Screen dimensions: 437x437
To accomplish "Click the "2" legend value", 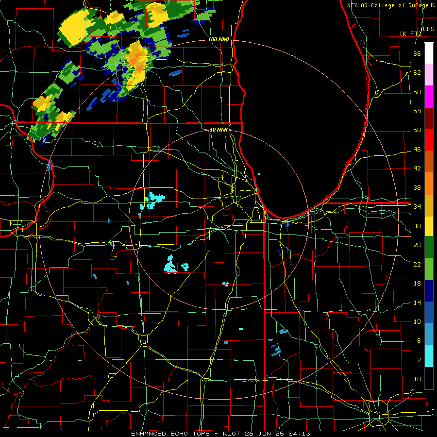I will (x=419, y=360).
